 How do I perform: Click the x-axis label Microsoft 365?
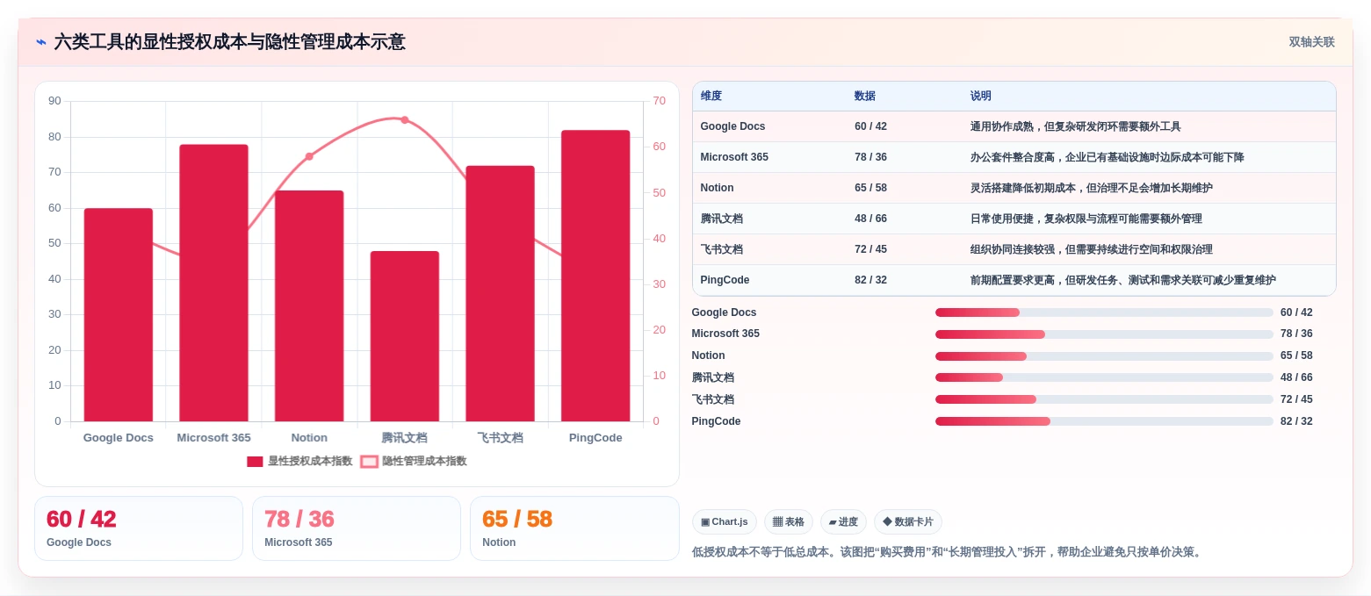213,437
